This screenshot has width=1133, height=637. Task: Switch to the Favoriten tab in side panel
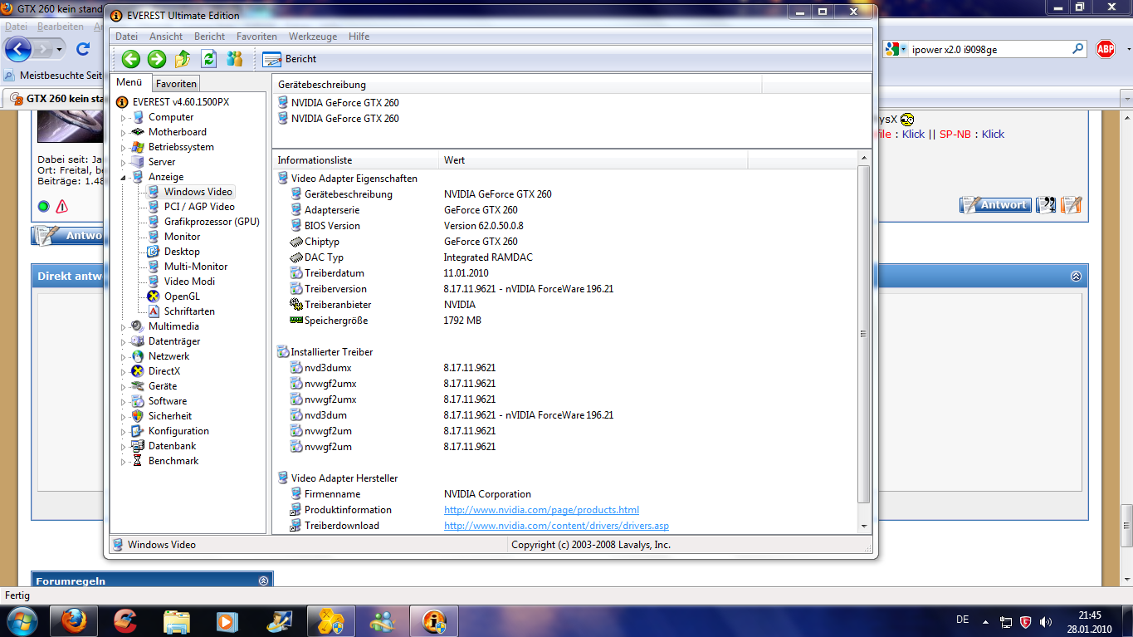(177, 84)
